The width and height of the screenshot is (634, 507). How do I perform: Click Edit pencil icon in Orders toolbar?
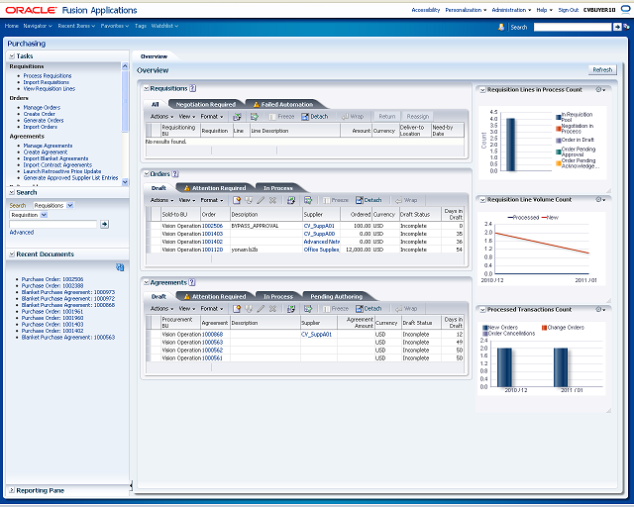(x=261, y=200)
